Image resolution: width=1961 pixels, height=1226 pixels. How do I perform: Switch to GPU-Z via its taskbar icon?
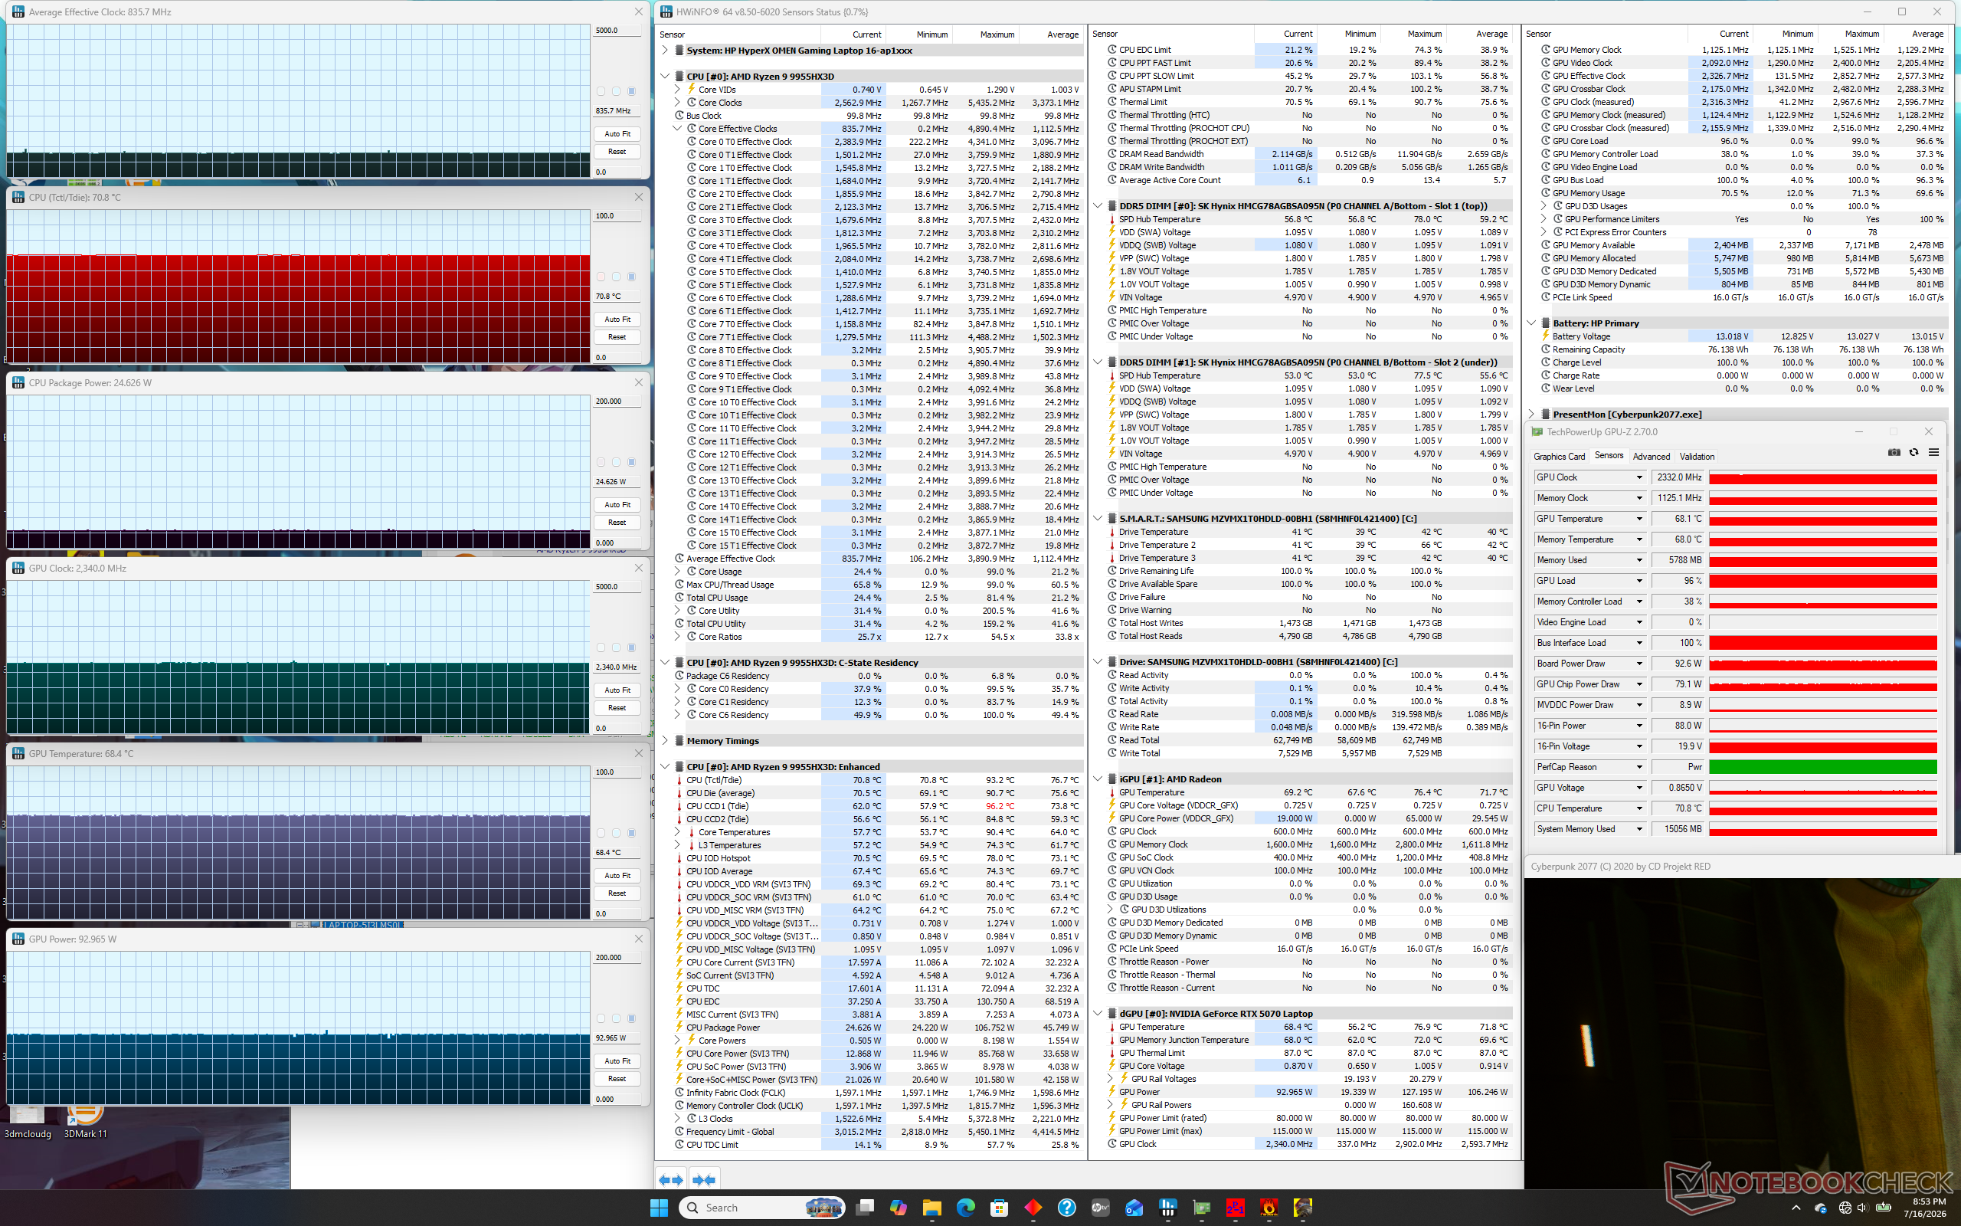click(1202, 1208)
